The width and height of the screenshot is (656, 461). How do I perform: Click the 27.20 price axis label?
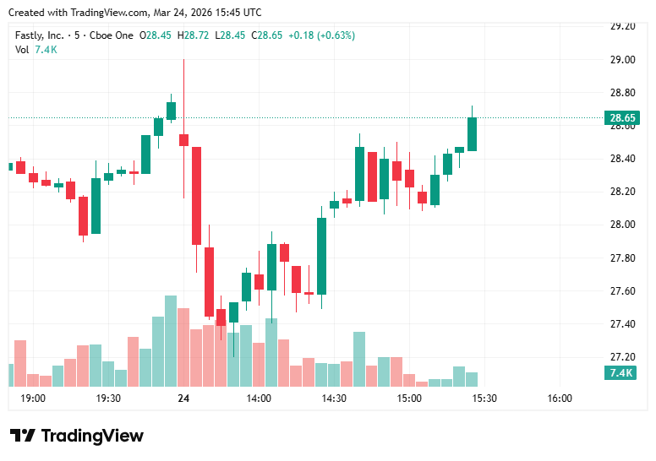click(623, 357)
